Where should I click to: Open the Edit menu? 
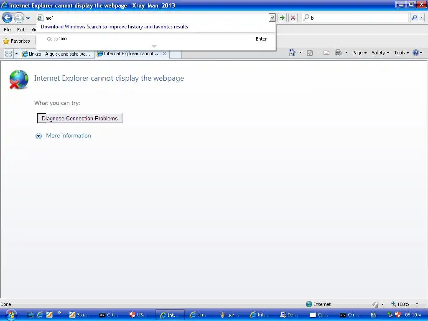tap(21, 30)
